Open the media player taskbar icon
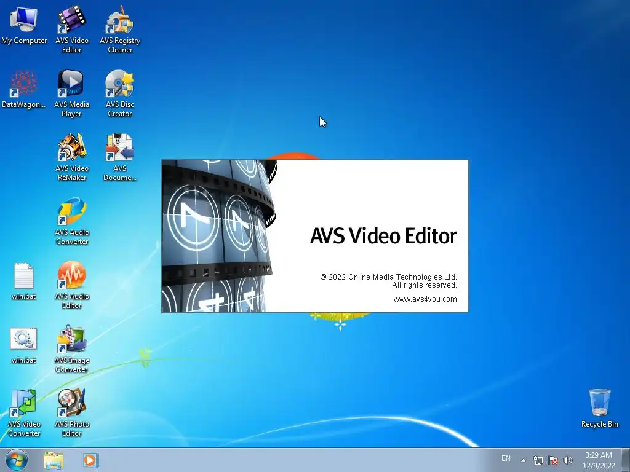Screen dimensions: 630x472 point(90,460)
